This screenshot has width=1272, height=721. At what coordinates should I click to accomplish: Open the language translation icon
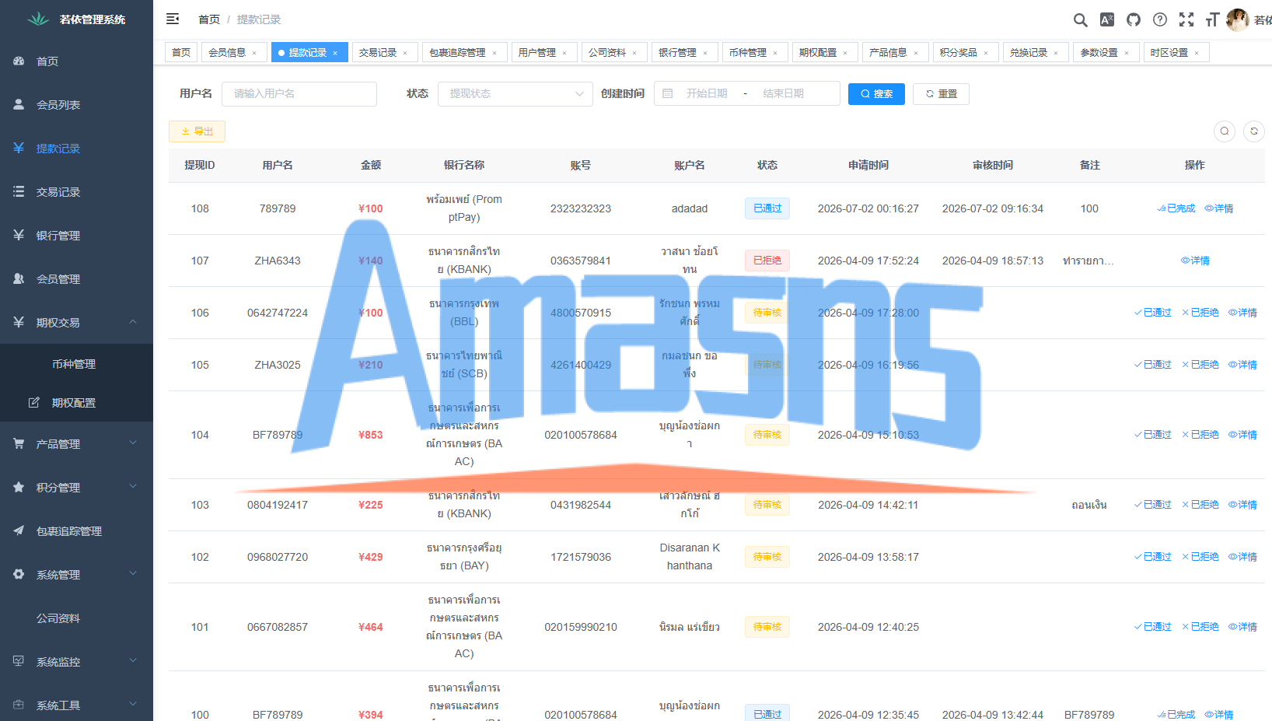coord(1107,19)
